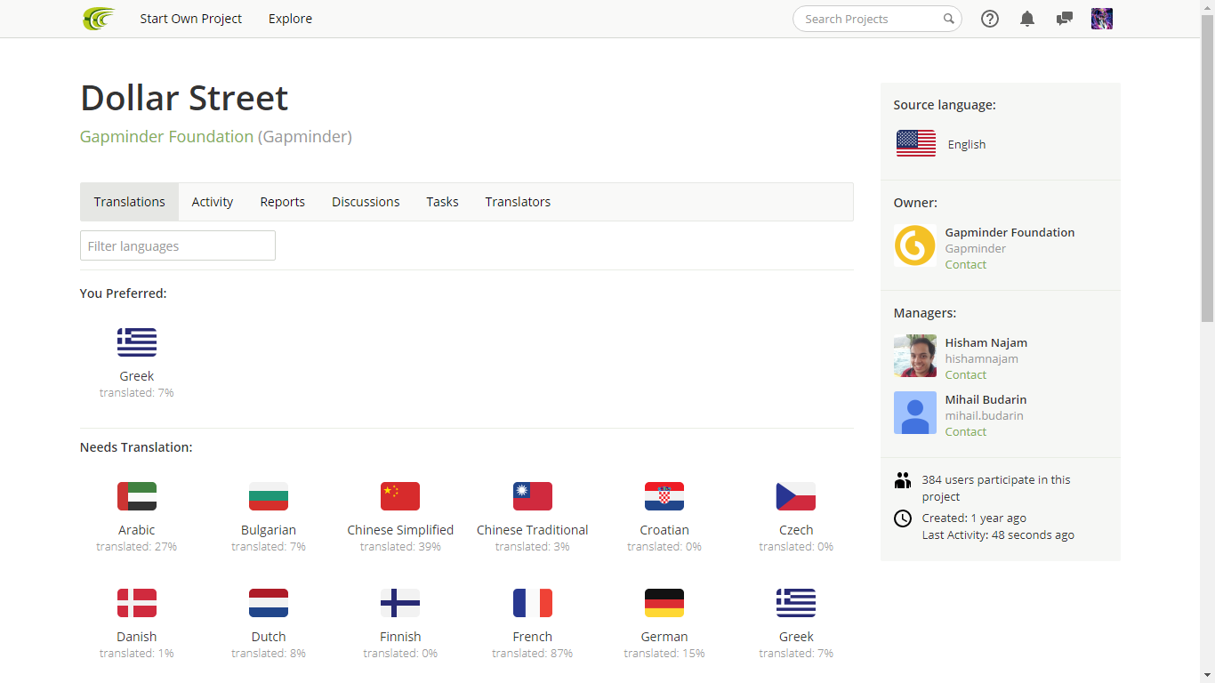Open Greek flag in Needs Translation
The image size is (1215, 683).
[x=796, y=603]
